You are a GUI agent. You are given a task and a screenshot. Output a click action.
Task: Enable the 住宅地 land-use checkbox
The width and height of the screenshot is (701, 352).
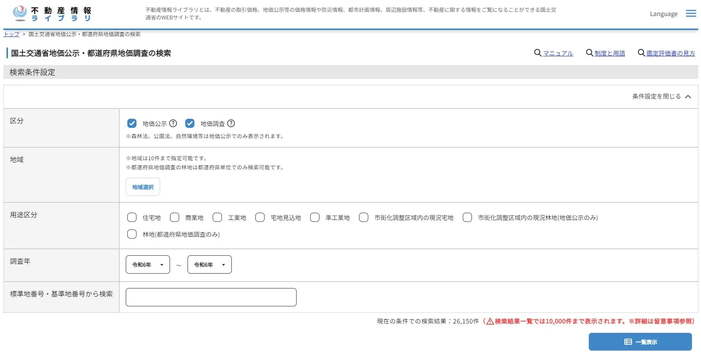point(132,217)
